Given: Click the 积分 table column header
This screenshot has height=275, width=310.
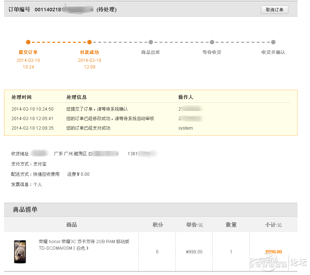Looking at the screenshot, I should (x=158, y=225).
